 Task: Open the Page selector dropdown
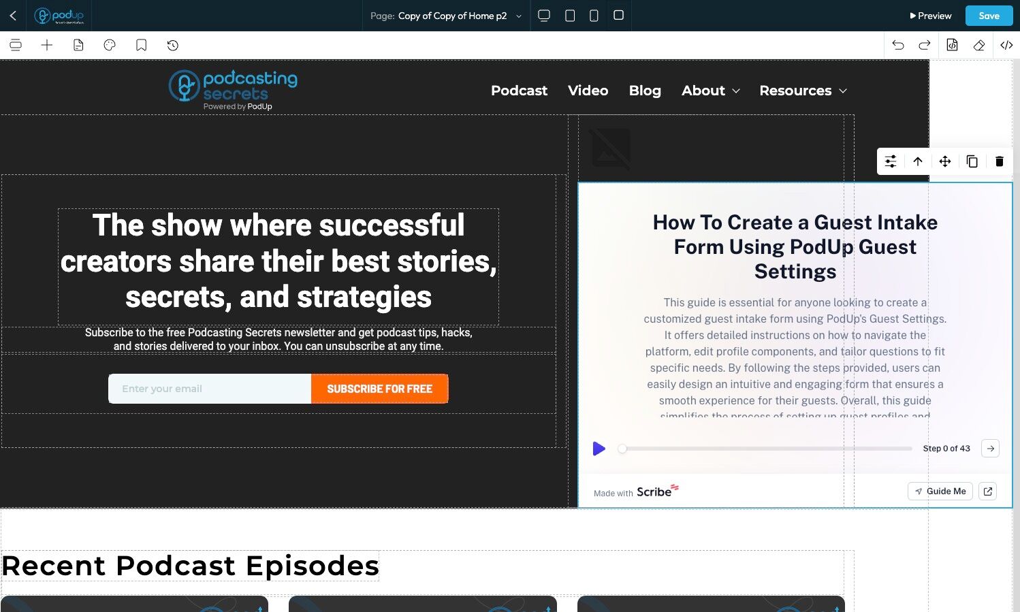446,16
